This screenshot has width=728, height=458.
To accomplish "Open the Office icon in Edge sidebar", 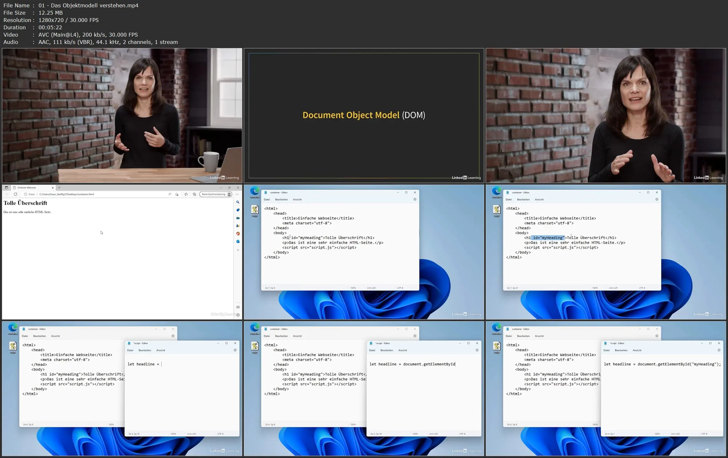I will pyautogui.click(x=238, y=234).
